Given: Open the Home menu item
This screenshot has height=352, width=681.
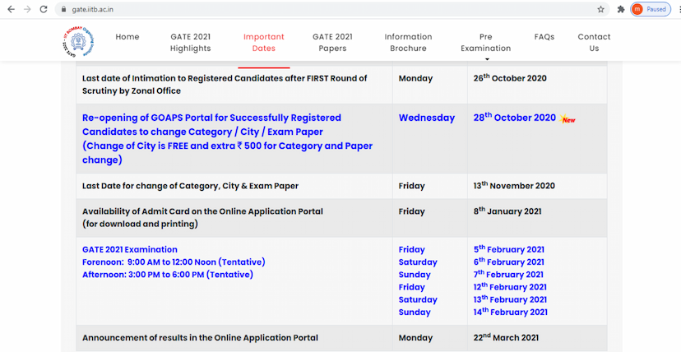Looking at the screenshot, I should point(127,37).
